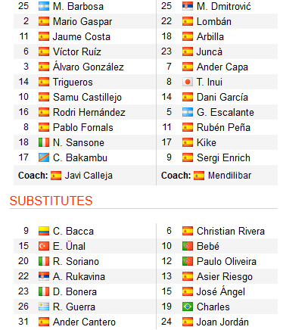
Task: Click the Colombia flag beside C. Bacca
Action: [44, 231]
